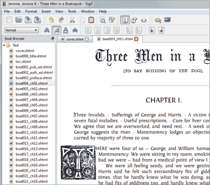
Task: Select cover.xhtml in Book Browser
Action: (25, 51)
